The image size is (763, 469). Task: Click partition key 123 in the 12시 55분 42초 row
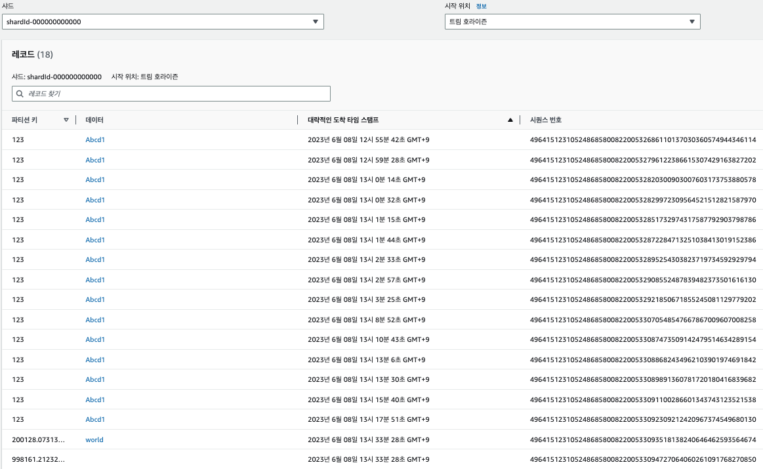[x=18, y=140]
